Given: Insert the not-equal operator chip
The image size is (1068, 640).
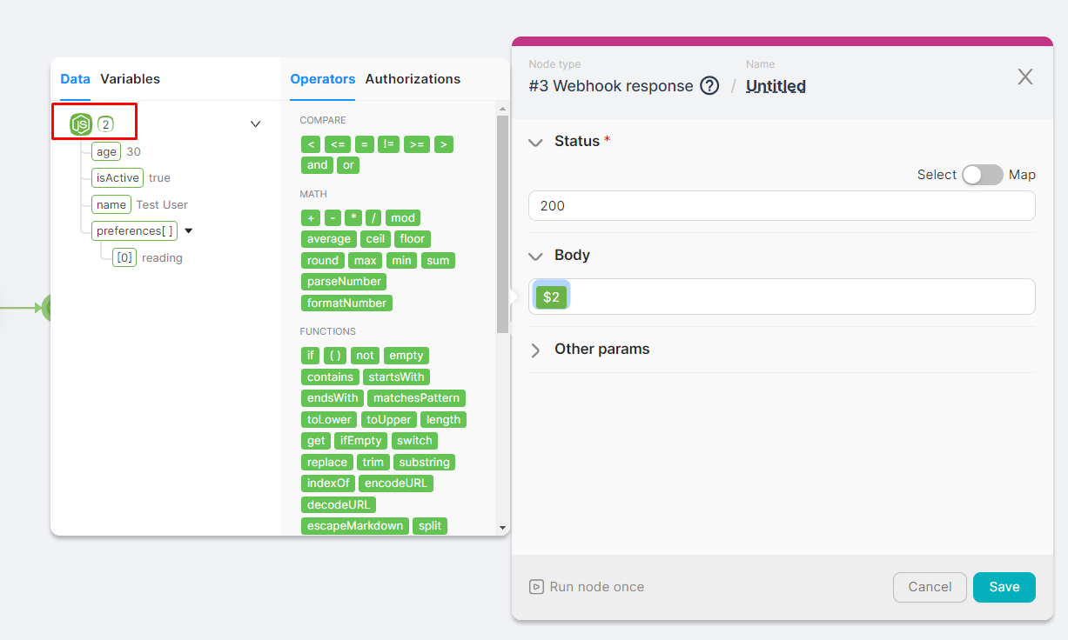Looking at the screenshot, I should pos(388,144).
